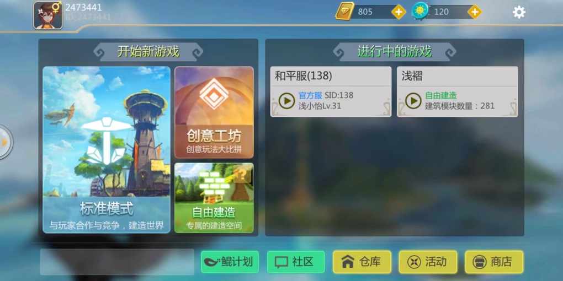Open the 社区 community button
563x281 pixels.
pos(296,262)
